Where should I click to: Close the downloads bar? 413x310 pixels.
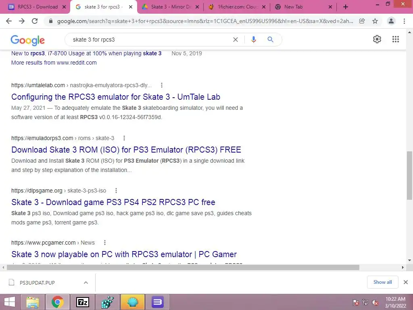406,282
